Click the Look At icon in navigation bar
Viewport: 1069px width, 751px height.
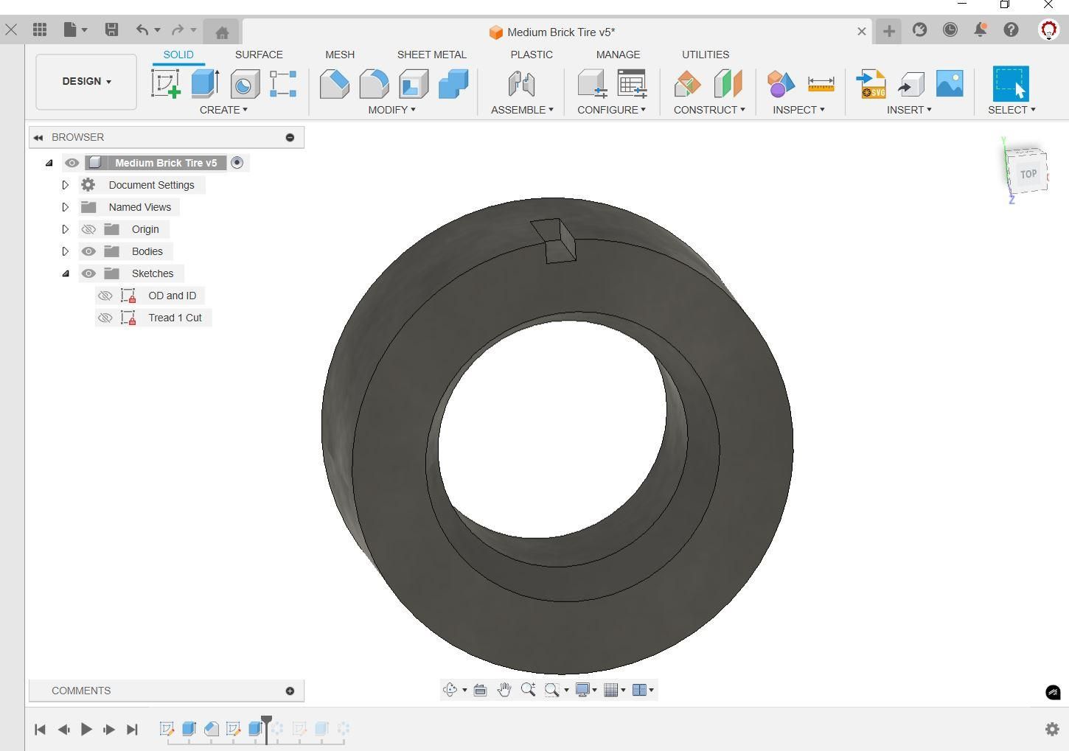click(480, 690)
